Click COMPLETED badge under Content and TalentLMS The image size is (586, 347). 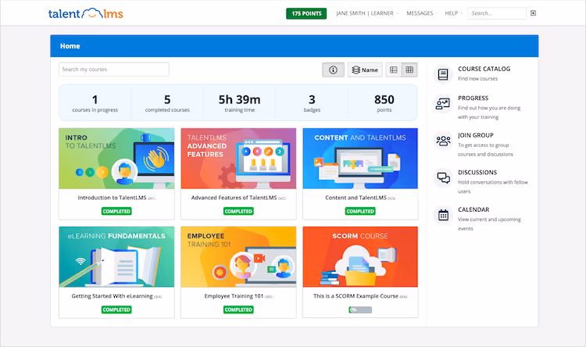point(360,211)
